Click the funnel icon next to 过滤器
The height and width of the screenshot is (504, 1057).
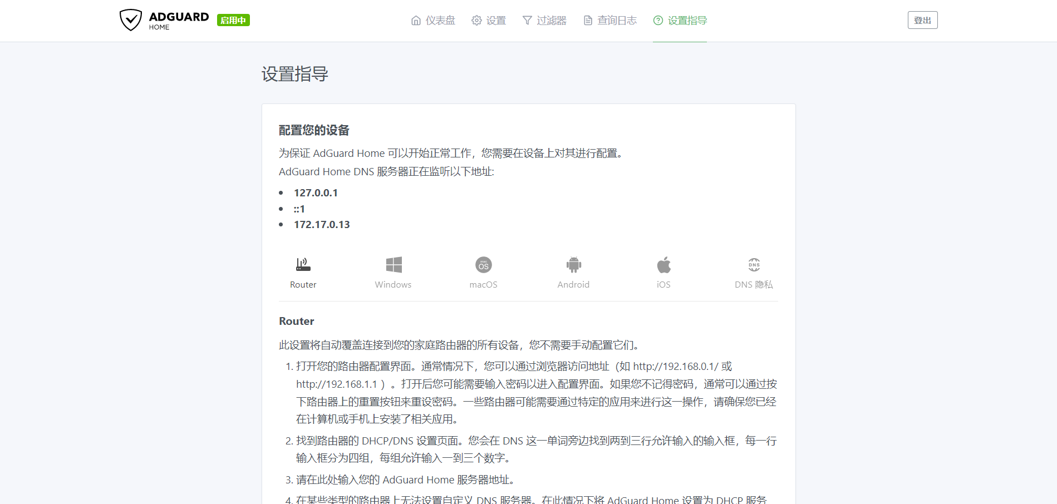(527, 20)
